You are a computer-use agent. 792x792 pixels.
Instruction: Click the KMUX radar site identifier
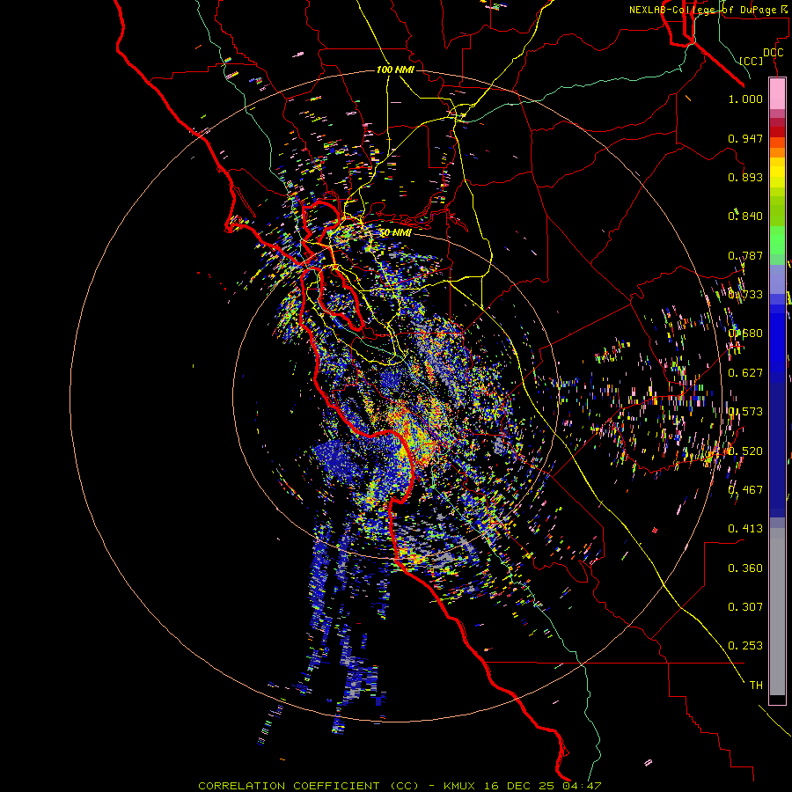[x=459, y=786]
